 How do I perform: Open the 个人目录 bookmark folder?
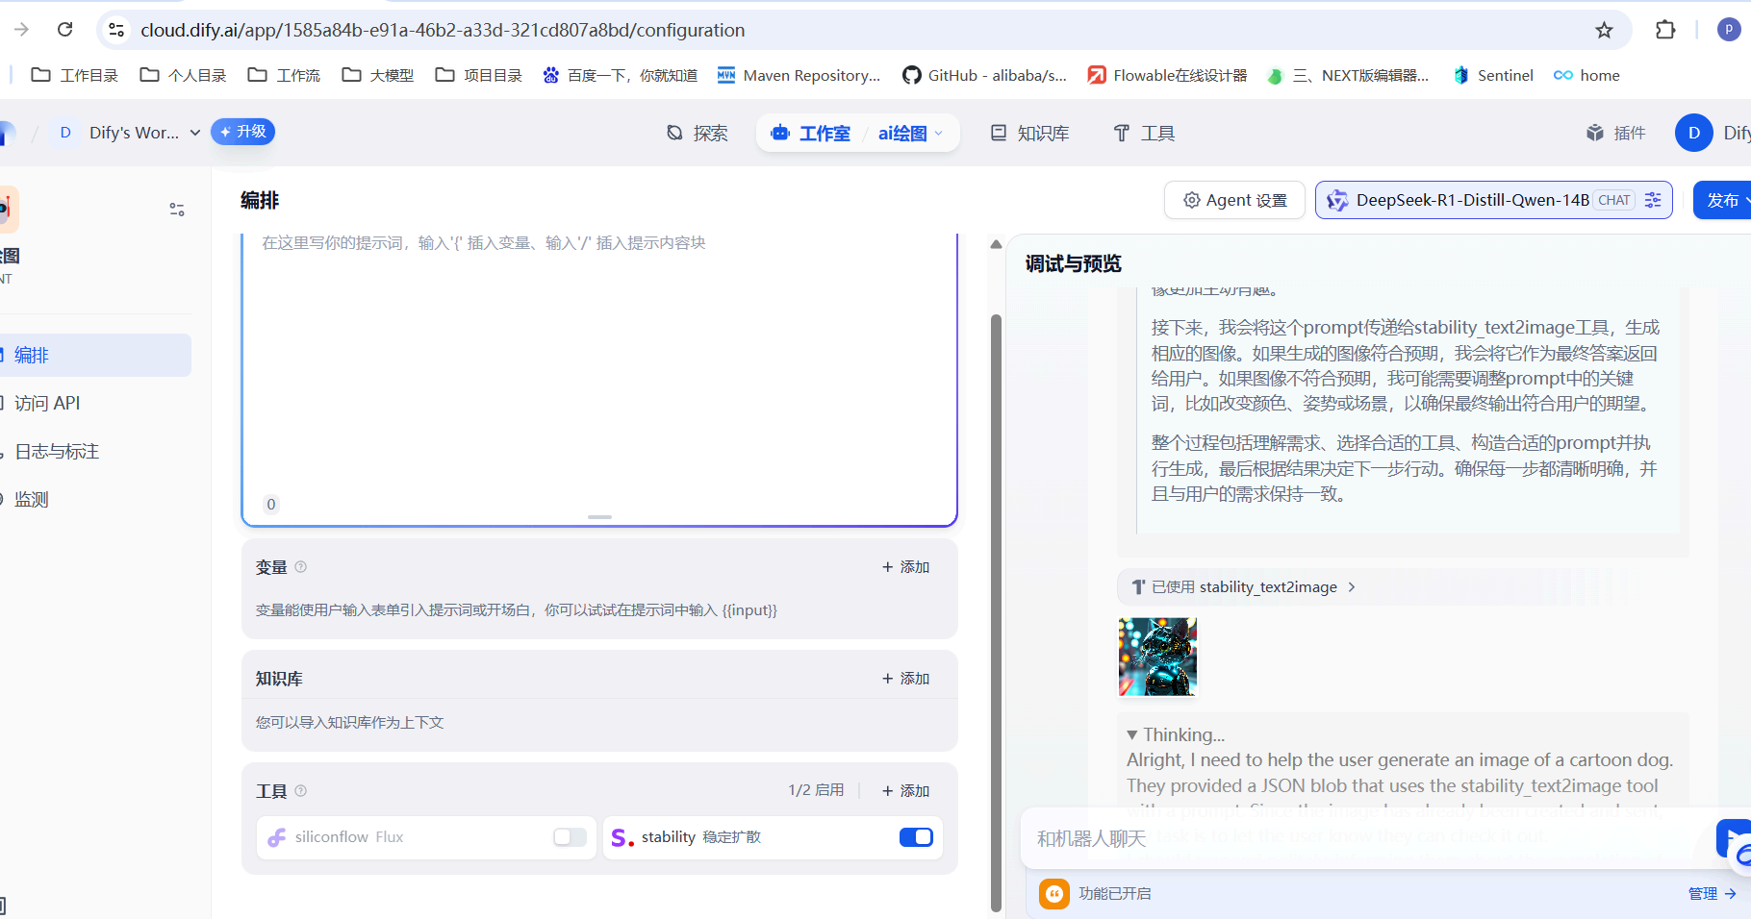tap(183, 75)
